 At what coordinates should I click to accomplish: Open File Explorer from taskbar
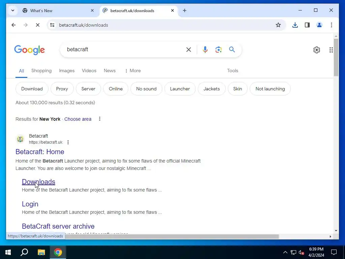pyautogui.click(x=41, y=252)
